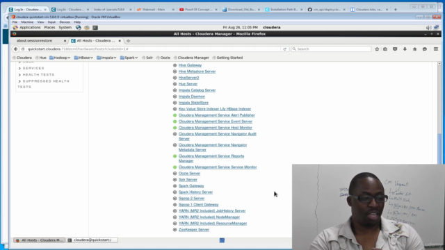This screenshot has width=445, height=250.
Task: Open the Spark bookmarks folder dropdown
Action: tap(129, 58)
